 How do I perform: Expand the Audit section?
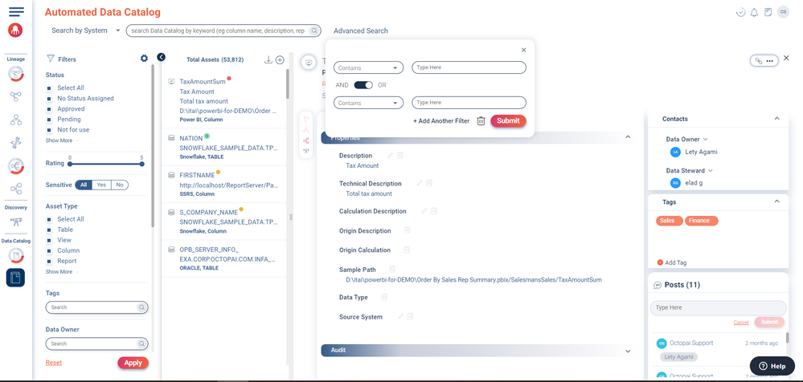coord(628,351)
